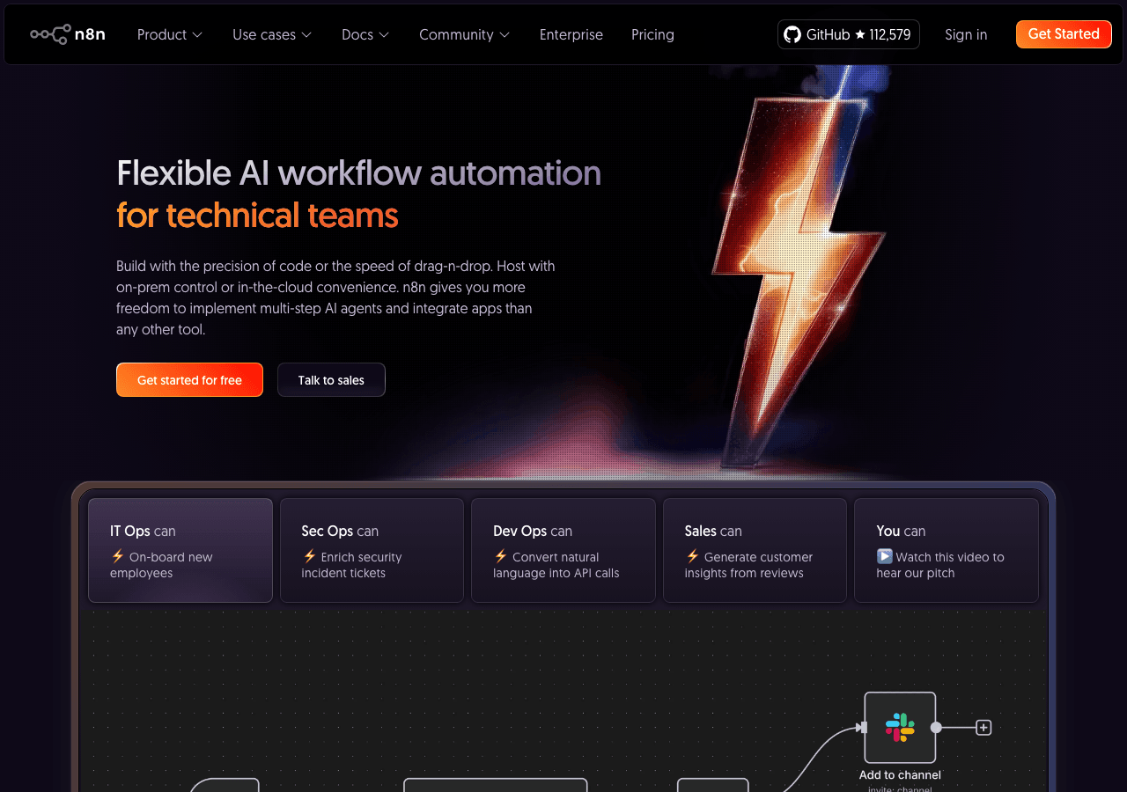Image resolution: width=1127 pixels, height=792 pixels.
Task: Click the lightning icon in IT Ops card
Action: [118, 556]
